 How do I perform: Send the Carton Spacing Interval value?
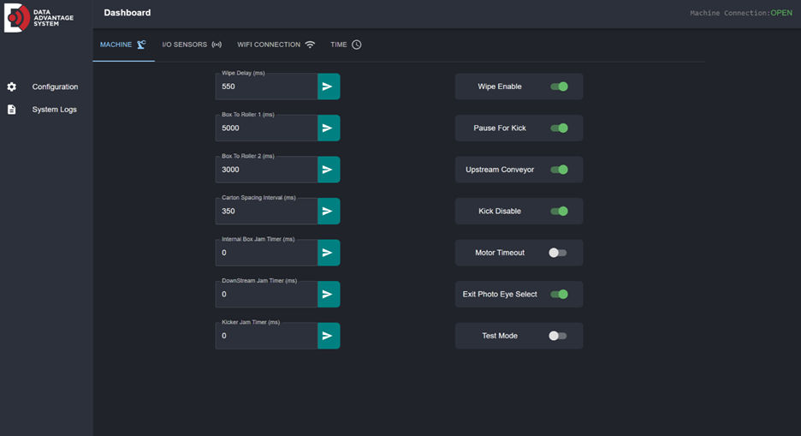pyautogui.click(x=329, y=211)
